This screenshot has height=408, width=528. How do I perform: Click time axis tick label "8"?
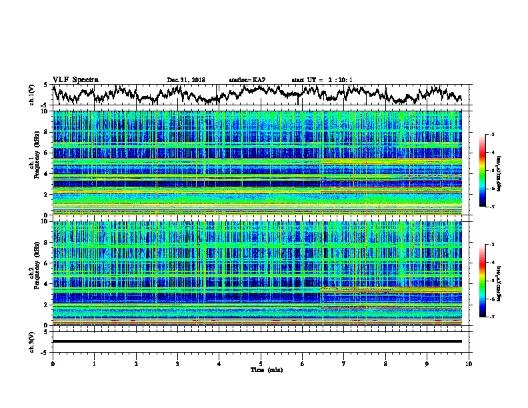[x=385, y=364]
